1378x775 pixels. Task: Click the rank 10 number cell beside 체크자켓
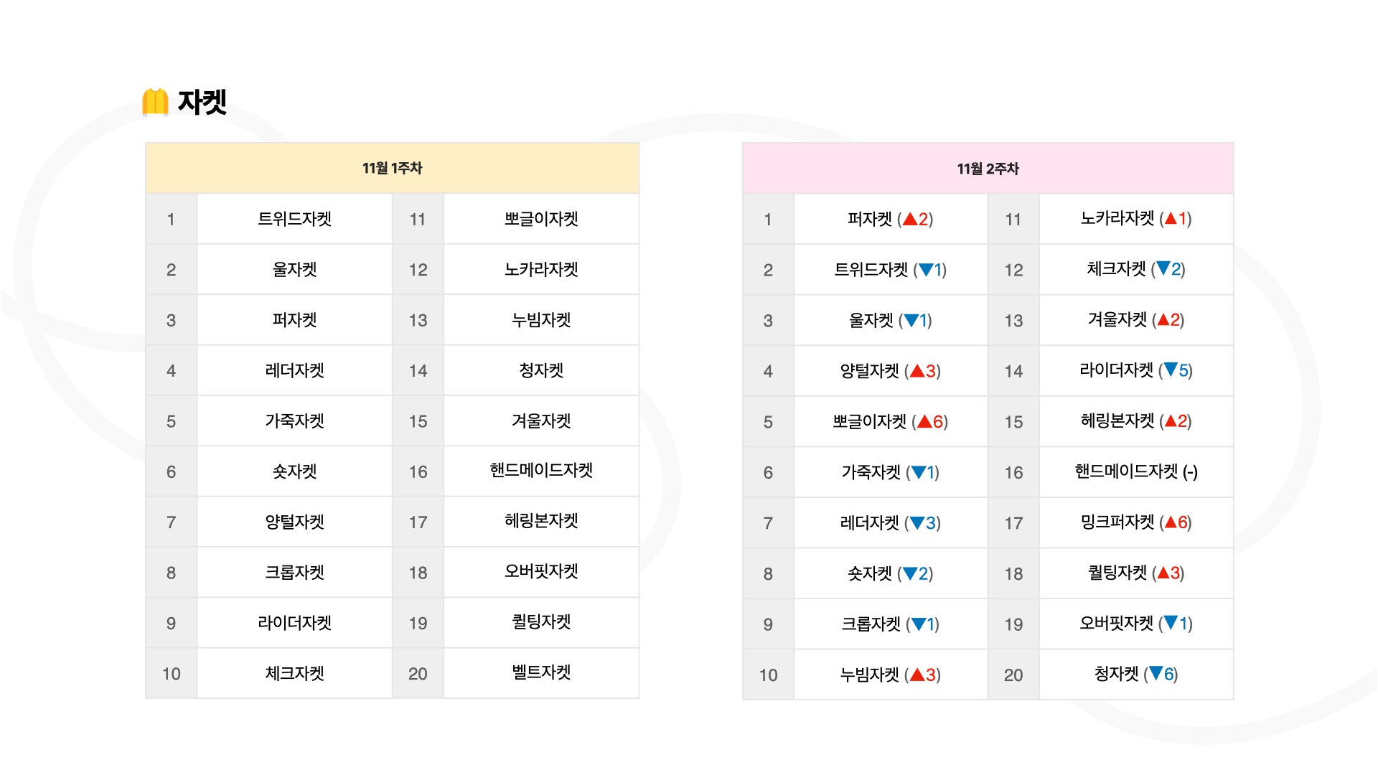click(x=172, y=674)
